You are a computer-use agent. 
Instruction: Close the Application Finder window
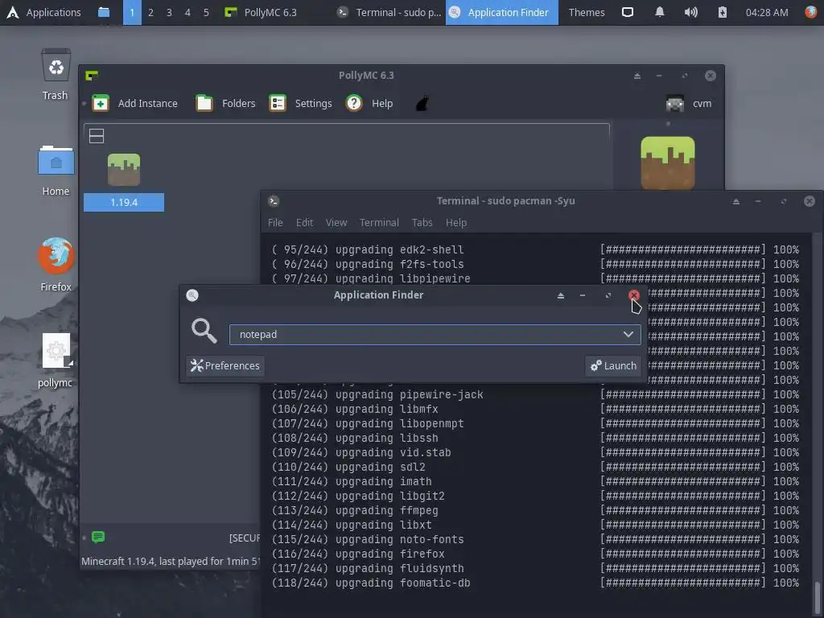click(x=634, y=295)
